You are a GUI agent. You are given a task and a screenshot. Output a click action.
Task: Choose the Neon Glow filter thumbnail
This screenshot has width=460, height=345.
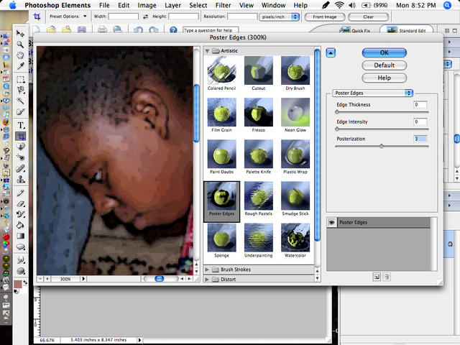295,115
